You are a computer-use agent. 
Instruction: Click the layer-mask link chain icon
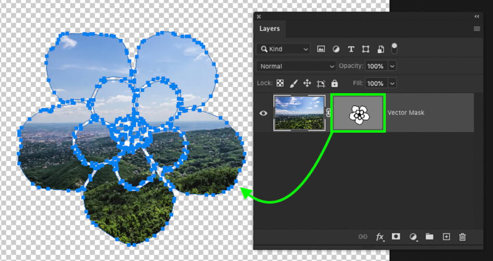(x=328, y=113)
